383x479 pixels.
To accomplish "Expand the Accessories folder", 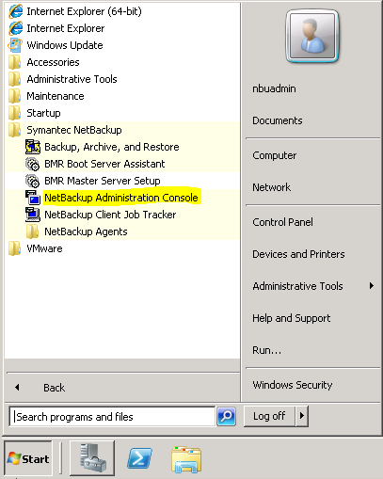I will click(53, 62).
